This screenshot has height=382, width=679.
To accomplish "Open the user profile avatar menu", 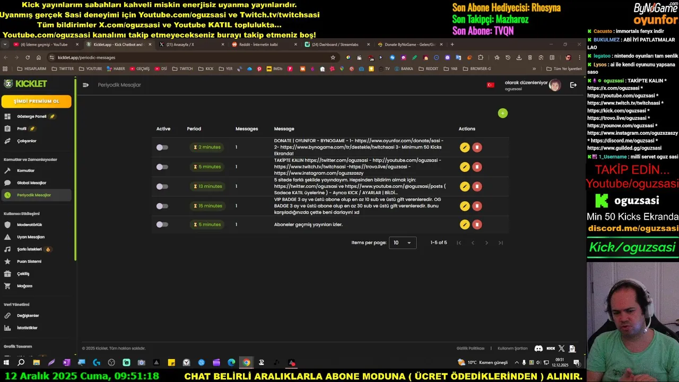I will 554,85.
